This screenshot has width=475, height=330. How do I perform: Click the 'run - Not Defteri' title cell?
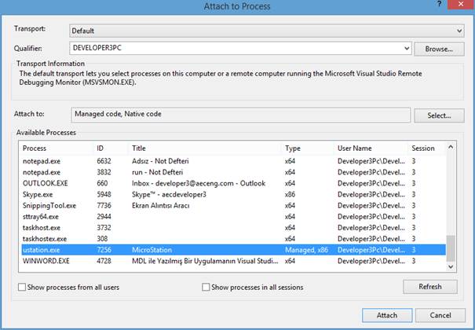(x=158, y=172)
